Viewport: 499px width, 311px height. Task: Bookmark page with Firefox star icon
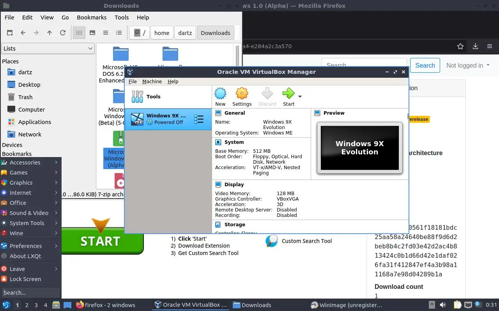[460, 46]
